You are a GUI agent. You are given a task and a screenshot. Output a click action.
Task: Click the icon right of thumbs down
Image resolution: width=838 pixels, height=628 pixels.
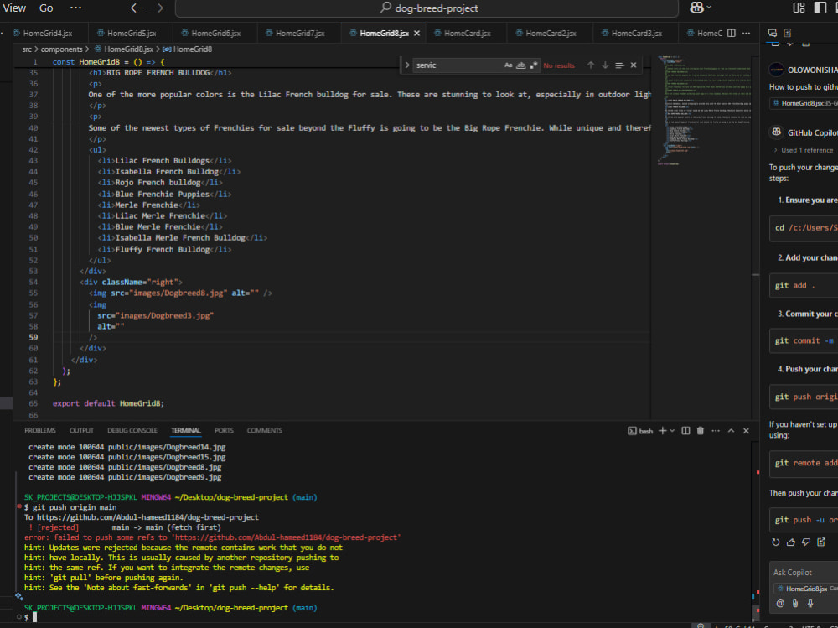tap(821, 542)
